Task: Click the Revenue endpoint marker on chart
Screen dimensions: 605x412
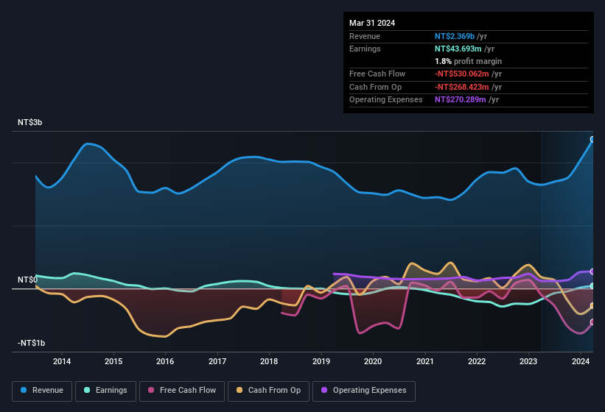Action: tap(592, 139)
